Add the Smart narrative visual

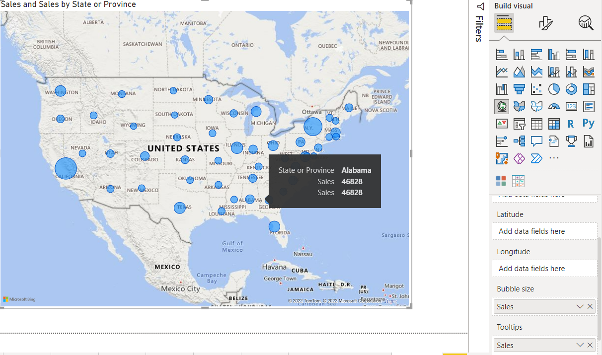coord(554,141)
